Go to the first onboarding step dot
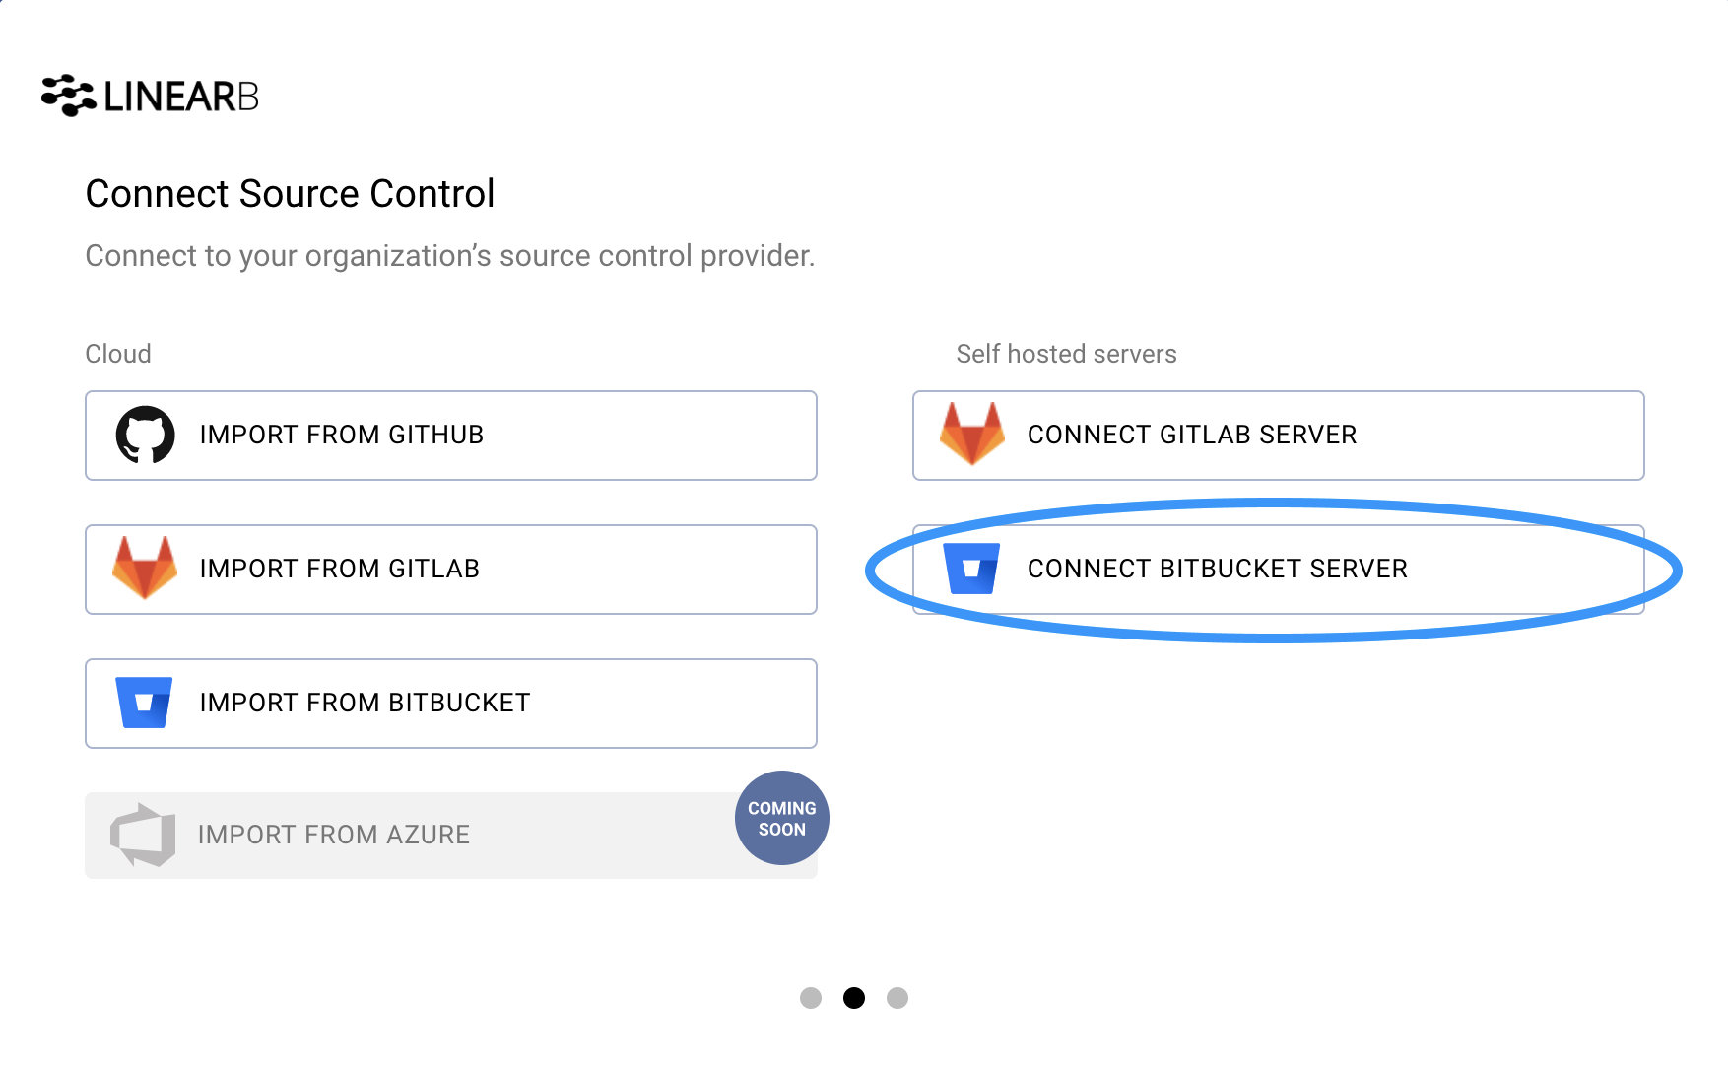1728x1076 pixels. (811, 998)
